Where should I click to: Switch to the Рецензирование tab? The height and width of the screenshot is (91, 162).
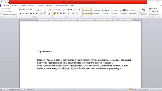click(x=62, y=6)
